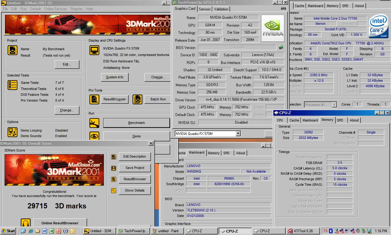Click the ResultBrowser icon in score dialog
This screenshot has width=391, height=235.
(x=114, y=179)
